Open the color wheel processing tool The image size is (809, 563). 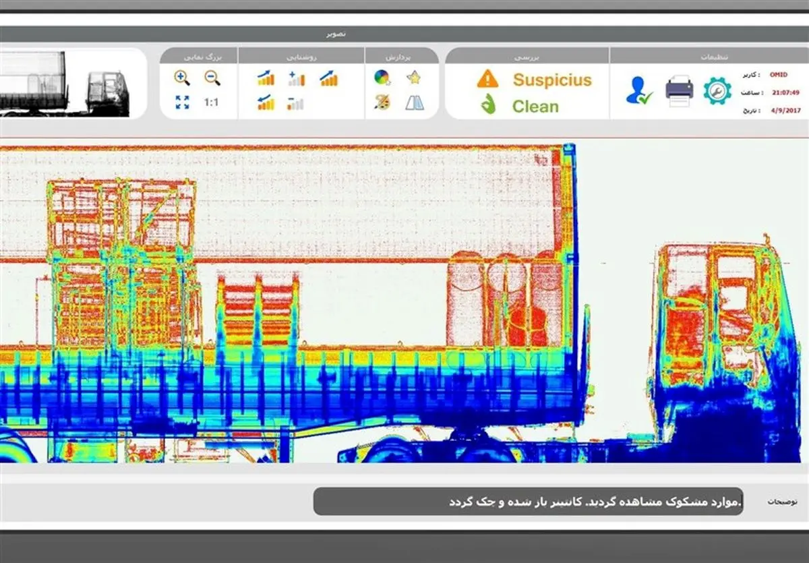click(x=382, y=78)
